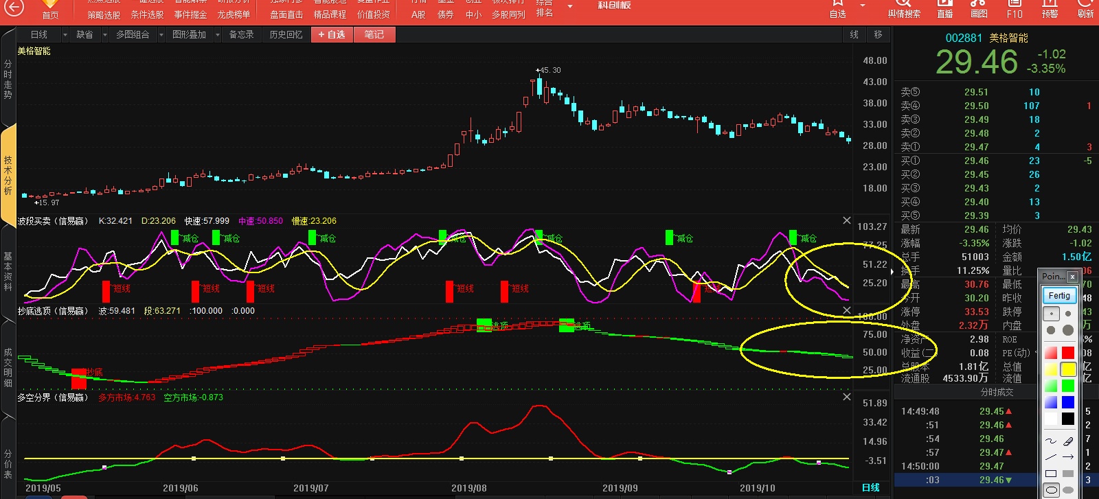Viewport: 1099px width, 499px height.
Task: Open A股 market menu item
Action: point(418,14)
